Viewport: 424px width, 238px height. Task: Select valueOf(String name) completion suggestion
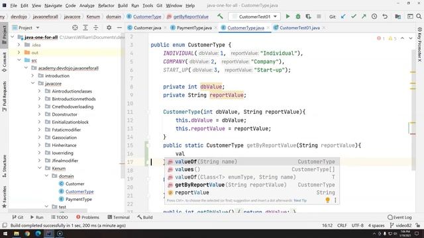pos(252,161)
